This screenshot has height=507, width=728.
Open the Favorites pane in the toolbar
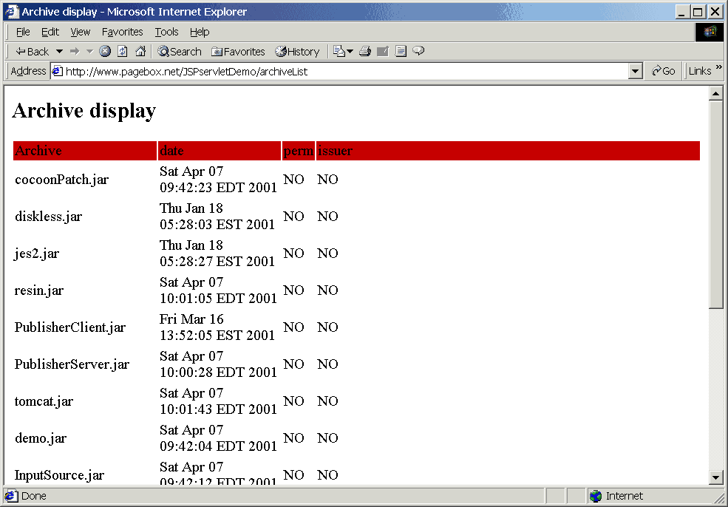coord(238,52)
